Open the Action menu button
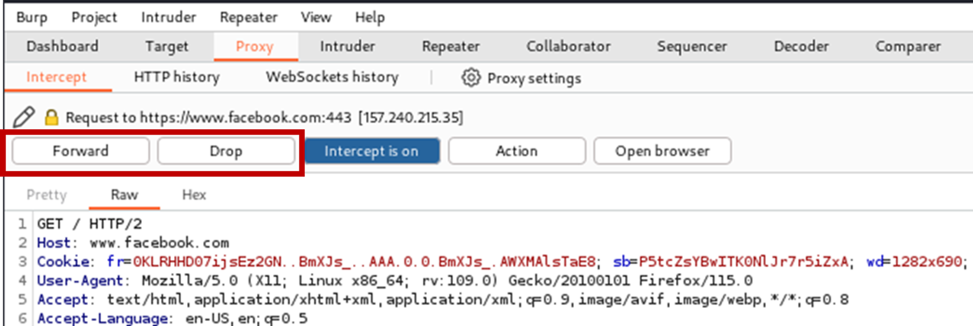Viewport: 973px width, 326px height. point(517,151)
